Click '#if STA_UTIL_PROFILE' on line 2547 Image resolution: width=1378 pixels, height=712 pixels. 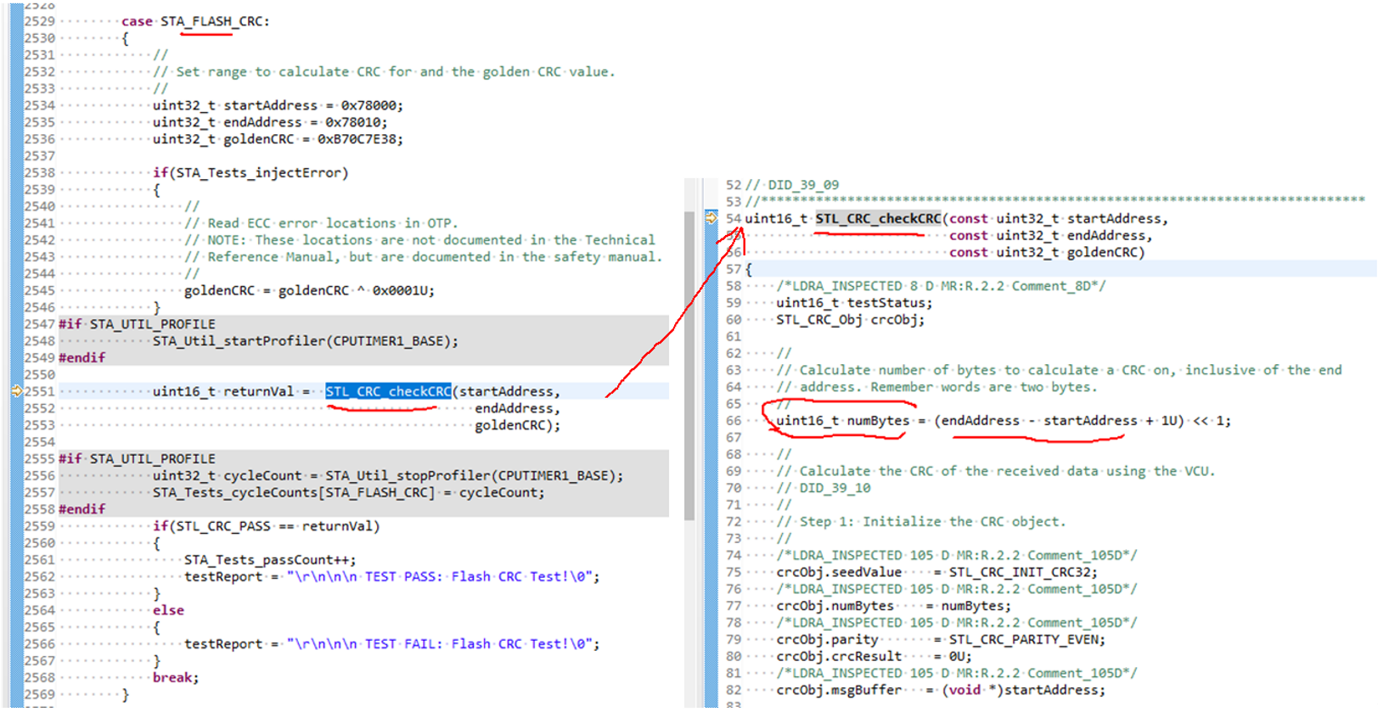point(137,324)
